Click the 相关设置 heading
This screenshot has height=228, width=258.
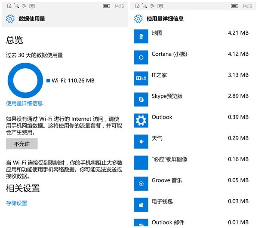point(23,188)
